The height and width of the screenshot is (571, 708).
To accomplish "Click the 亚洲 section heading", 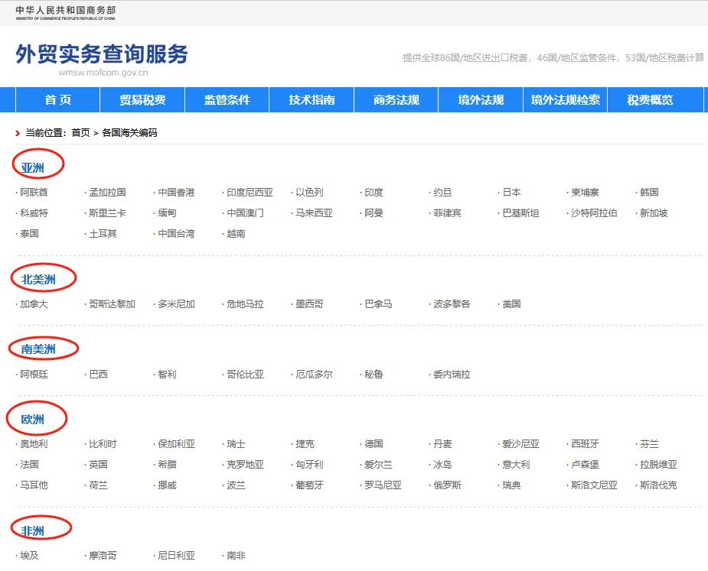I will point(32,167).
